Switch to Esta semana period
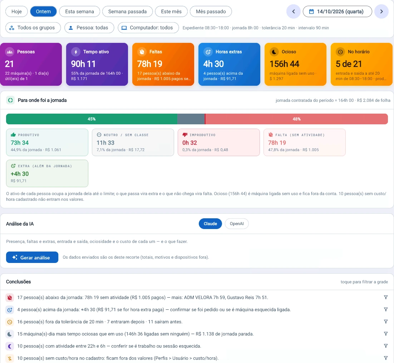 coord(79,11)
